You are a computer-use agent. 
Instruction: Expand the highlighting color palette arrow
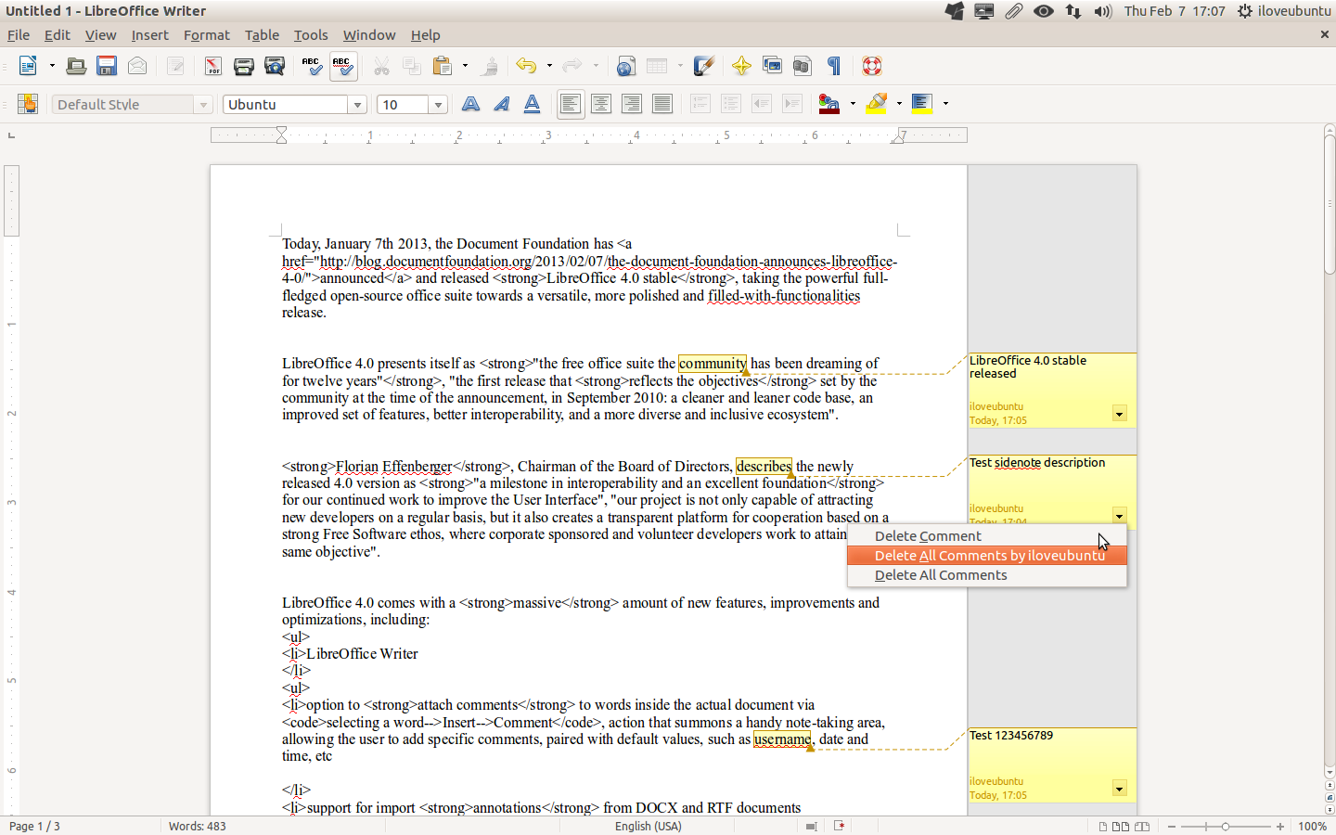pyautogui.click(x=899, y=104)
